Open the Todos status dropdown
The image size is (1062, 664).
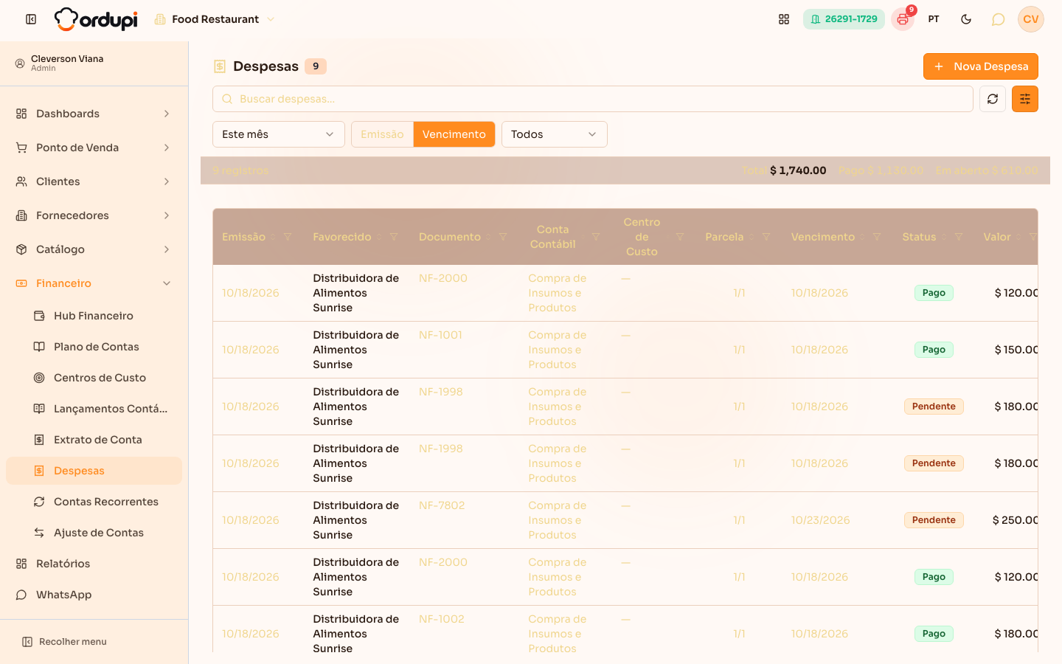[555, 134]
